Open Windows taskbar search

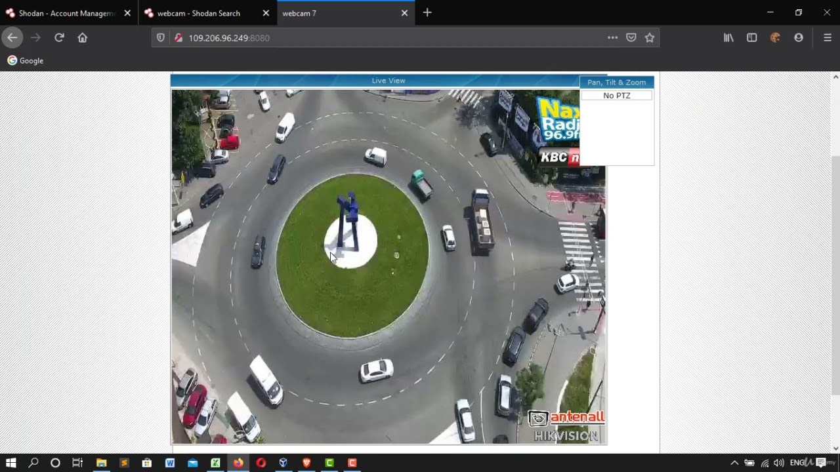(x=33, y=463)
